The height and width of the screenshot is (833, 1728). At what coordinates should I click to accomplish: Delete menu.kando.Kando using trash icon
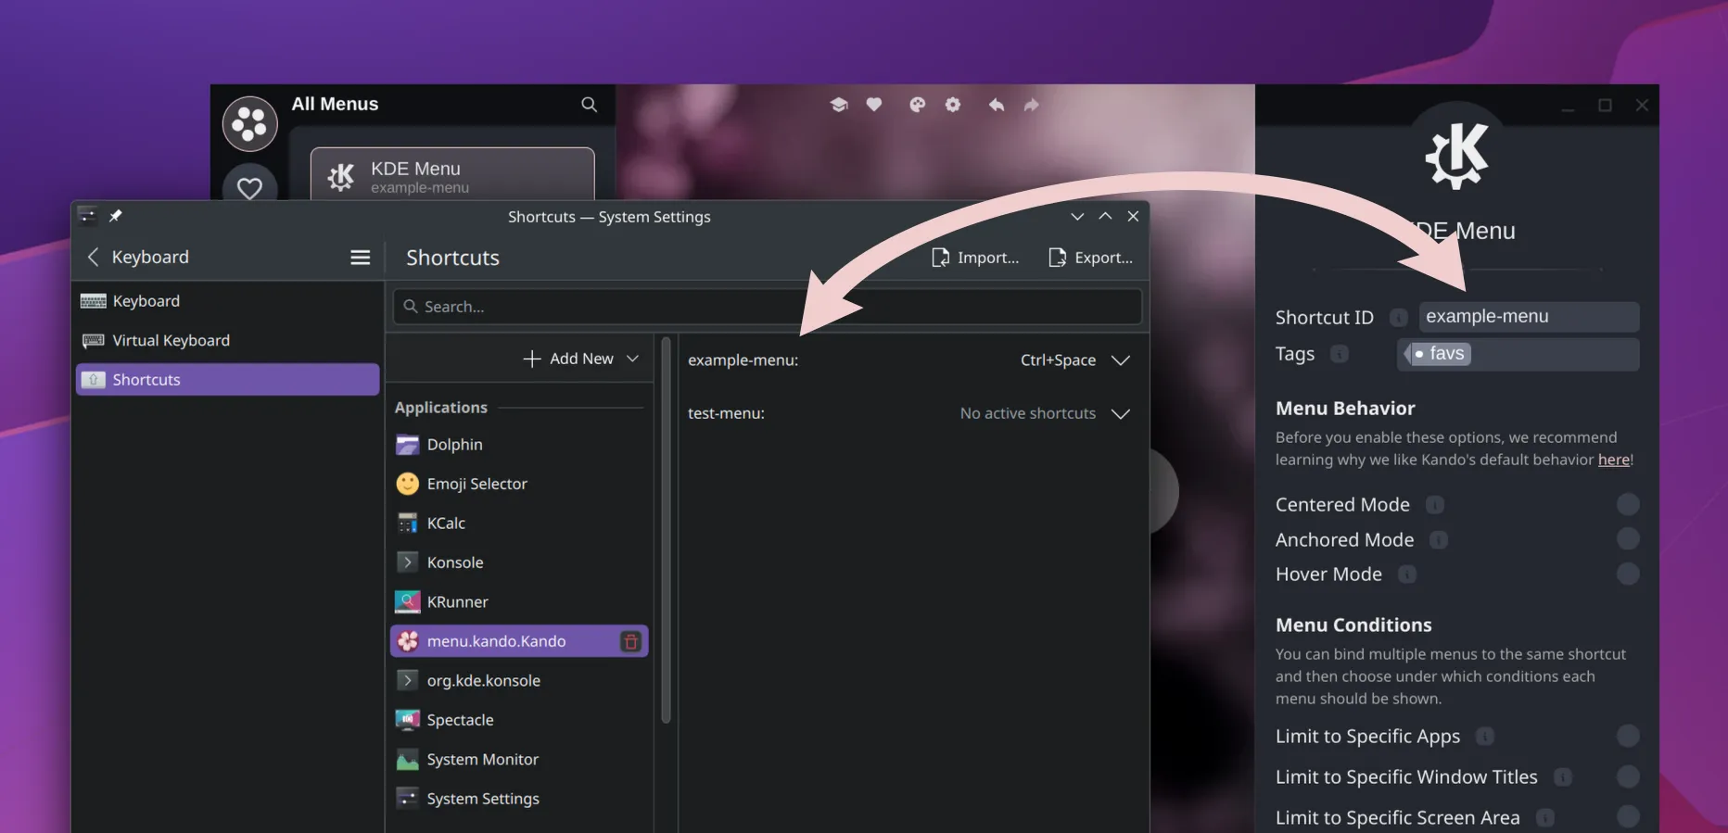coord(630,641)
